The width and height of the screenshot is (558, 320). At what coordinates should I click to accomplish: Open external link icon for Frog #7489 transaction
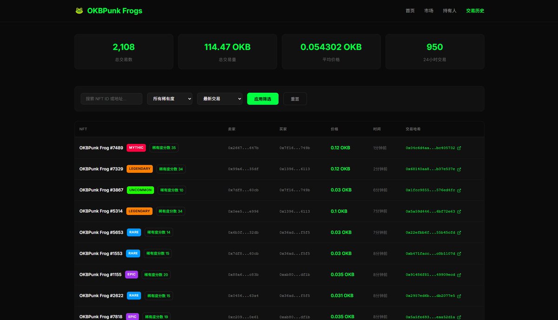coord(459,148)
